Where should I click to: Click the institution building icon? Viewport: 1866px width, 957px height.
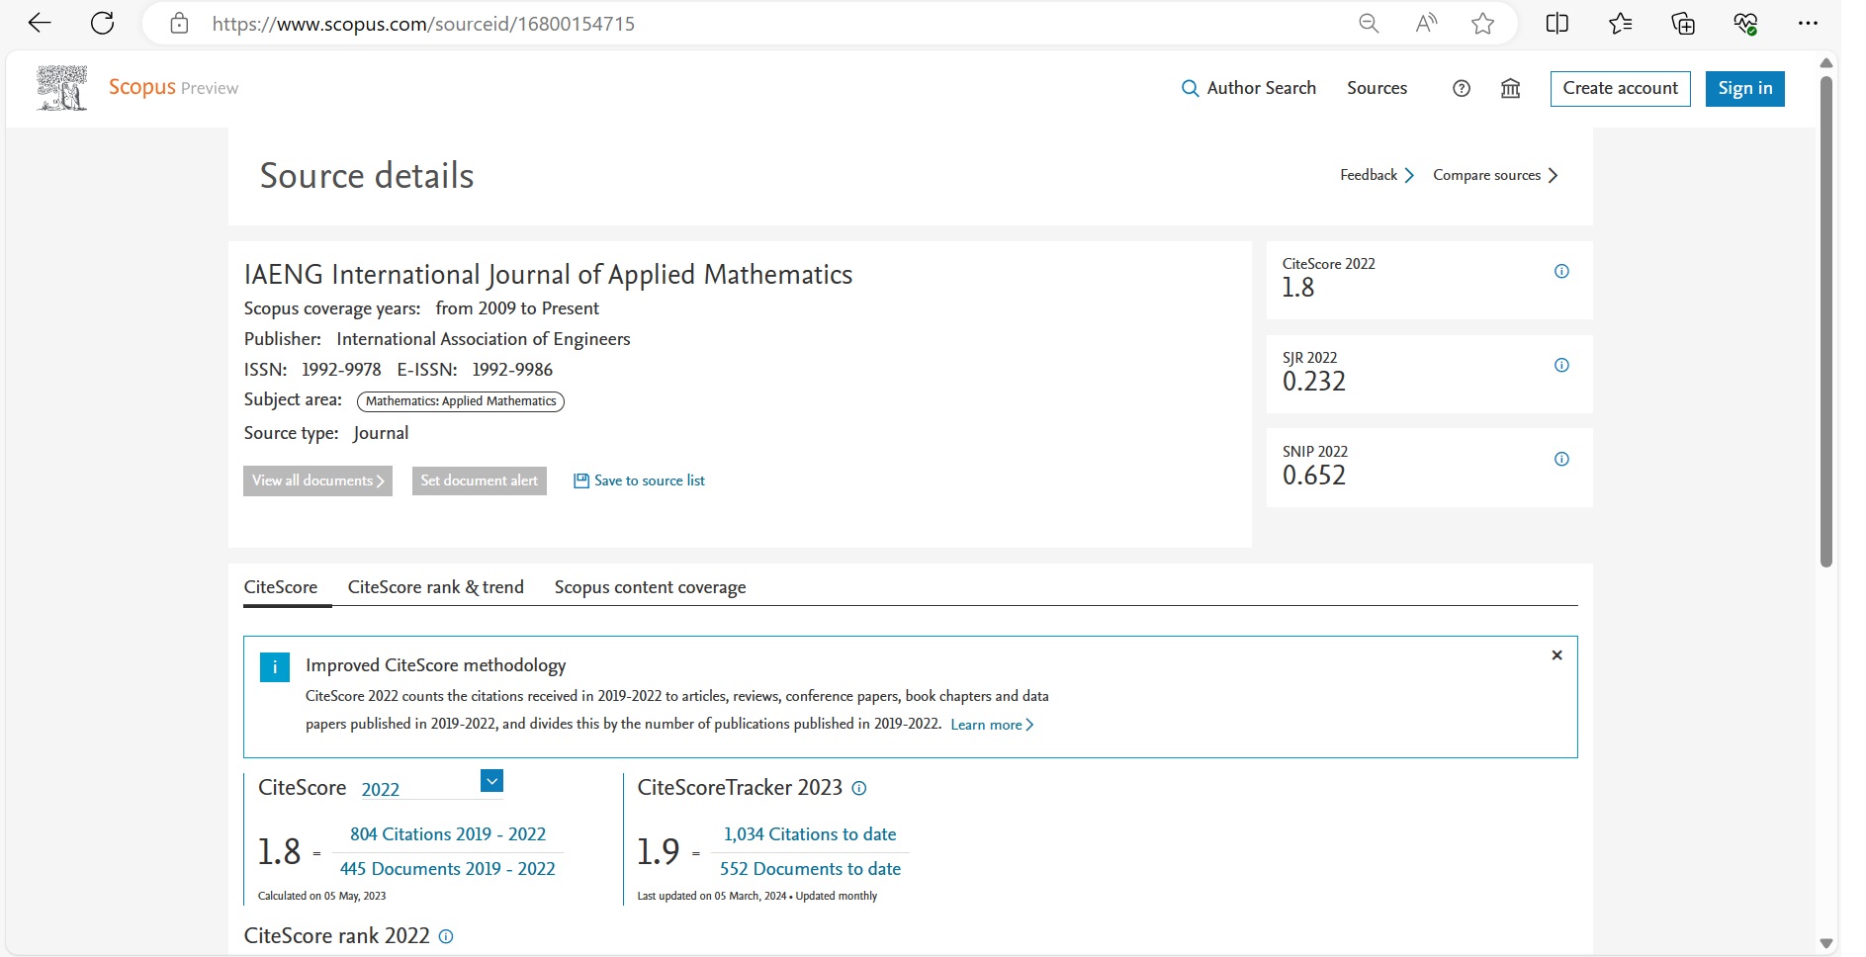(x=1510, y=88)
